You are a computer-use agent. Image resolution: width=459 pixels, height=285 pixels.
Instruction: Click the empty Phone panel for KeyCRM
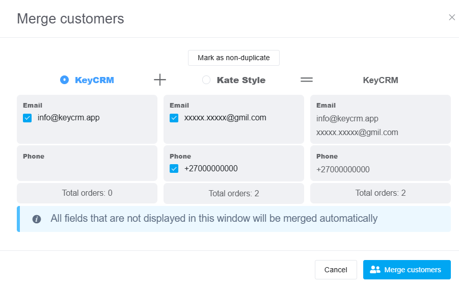click(x=87, y=163)
